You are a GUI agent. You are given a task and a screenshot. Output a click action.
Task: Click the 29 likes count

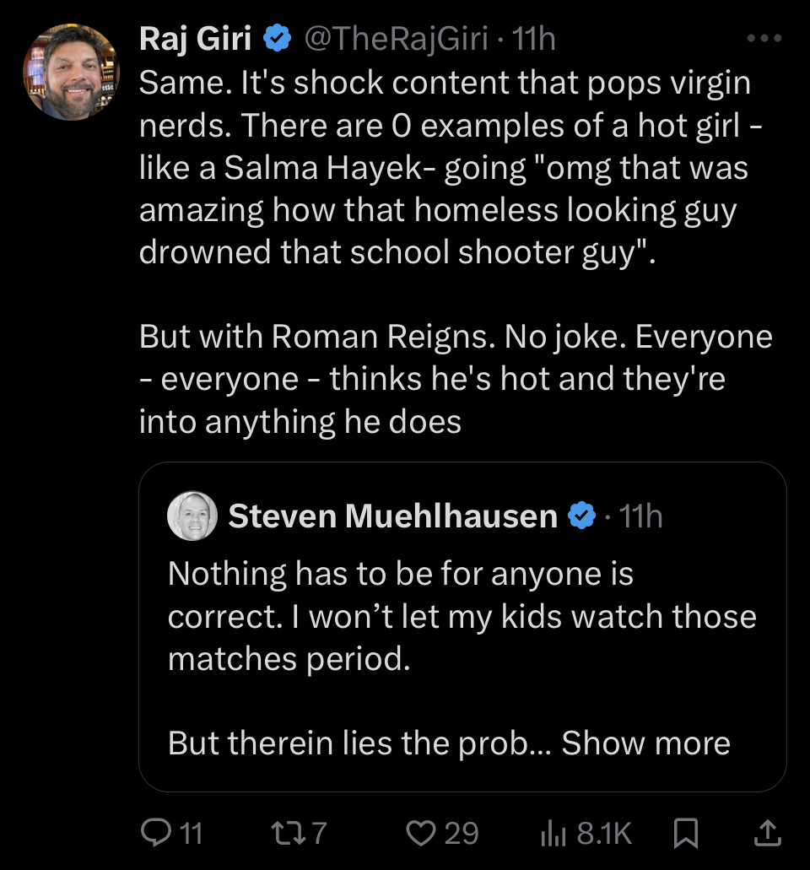click(461, 834)
